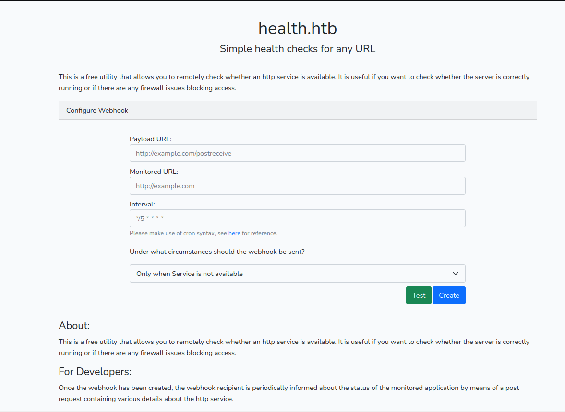Viewport: 565px width, 412px height.
Task: Click the 'Payload URL:' label
Action: (150, 139)
